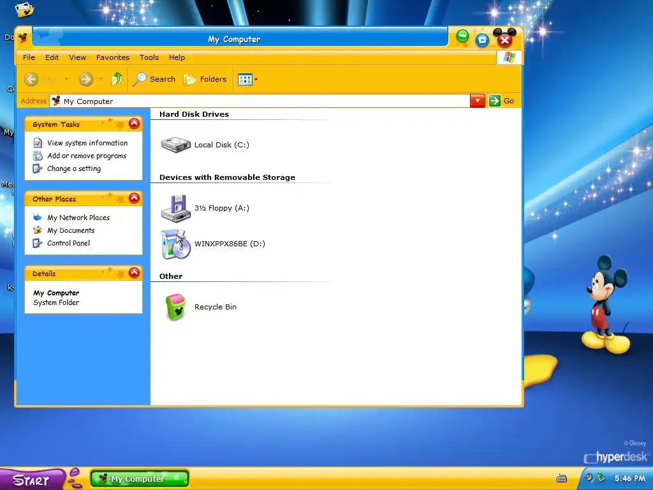The height and width of the screenshot is (490, 653).
Task: Open the Start menu
Action: [x=32, y=480]
